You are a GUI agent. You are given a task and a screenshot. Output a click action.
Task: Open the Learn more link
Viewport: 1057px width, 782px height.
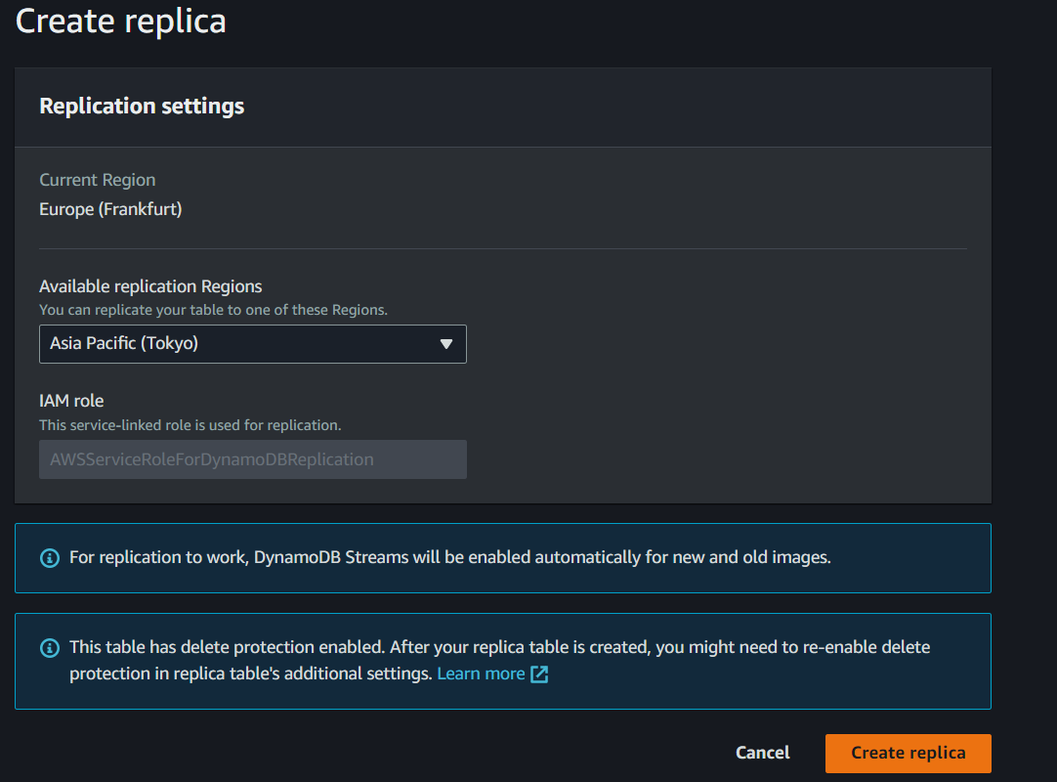[481, 673]
